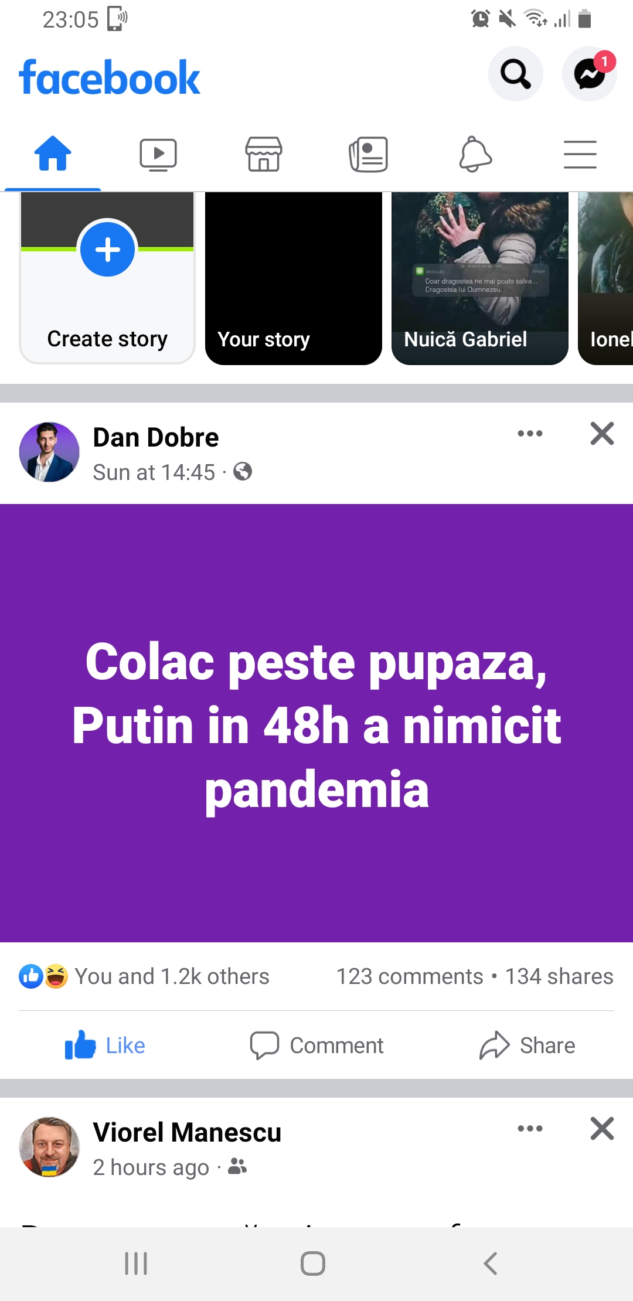Image resolution: width=633 pixels, height=1301 pixels.
Task: View Your story
Action: (294, 278)
